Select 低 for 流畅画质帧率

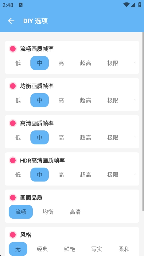(18, 63)
